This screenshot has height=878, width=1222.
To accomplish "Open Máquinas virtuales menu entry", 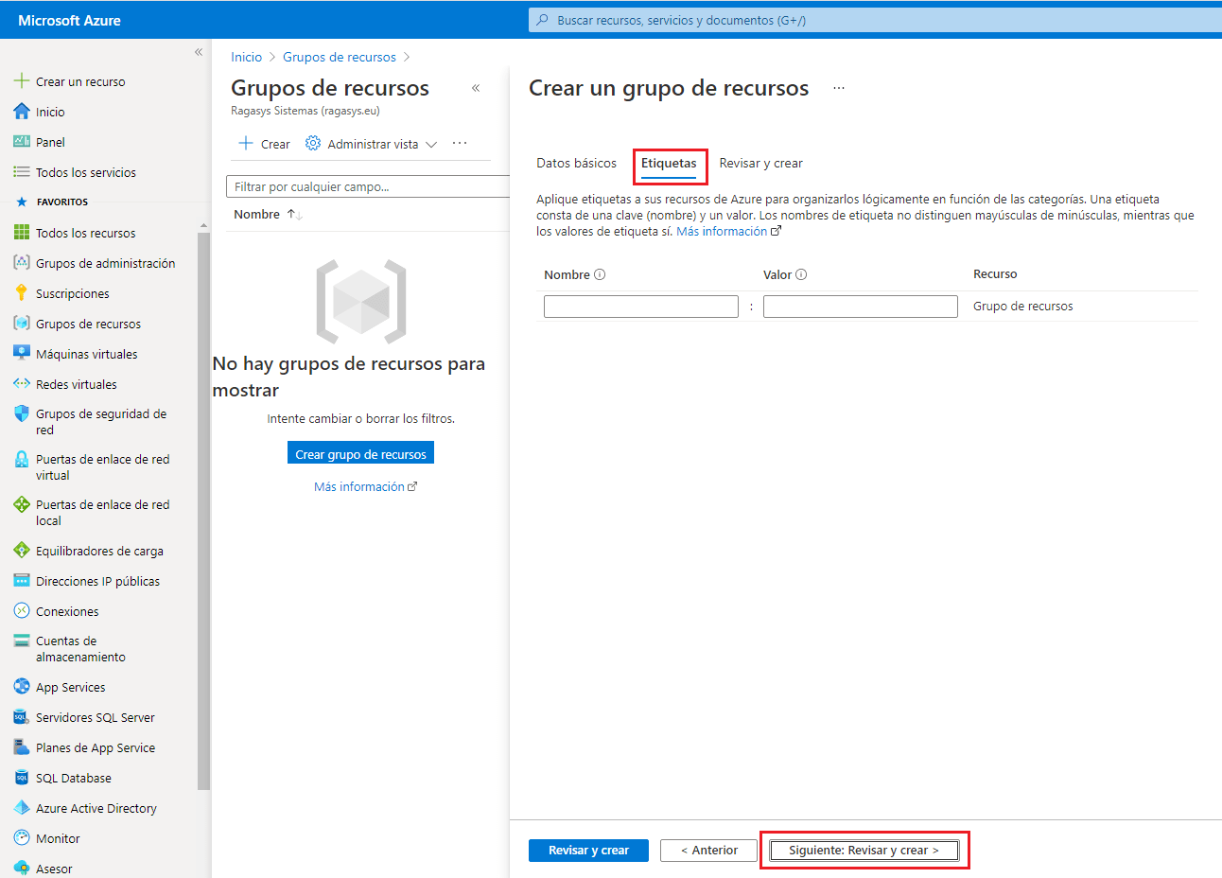I will click(x=87, y=354).
